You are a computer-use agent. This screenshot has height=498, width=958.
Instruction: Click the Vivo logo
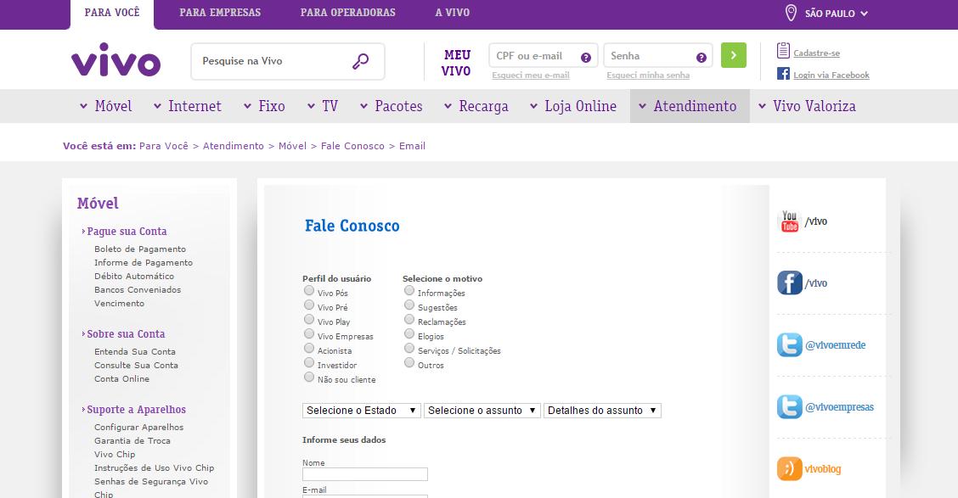pos(116,60)
